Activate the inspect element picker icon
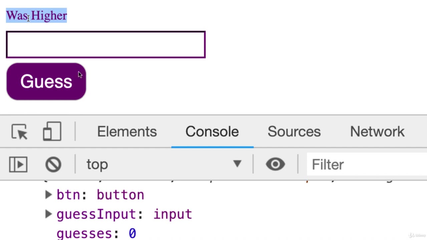The image size is (427, 240). (19, 132)
